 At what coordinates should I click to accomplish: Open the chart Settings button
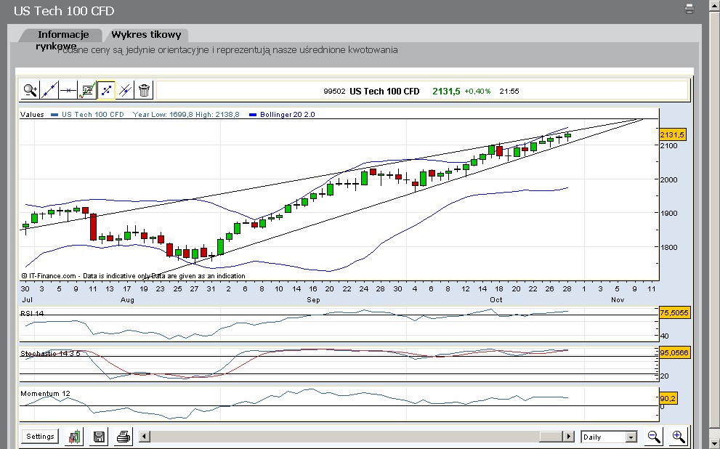tap(40, 437)
